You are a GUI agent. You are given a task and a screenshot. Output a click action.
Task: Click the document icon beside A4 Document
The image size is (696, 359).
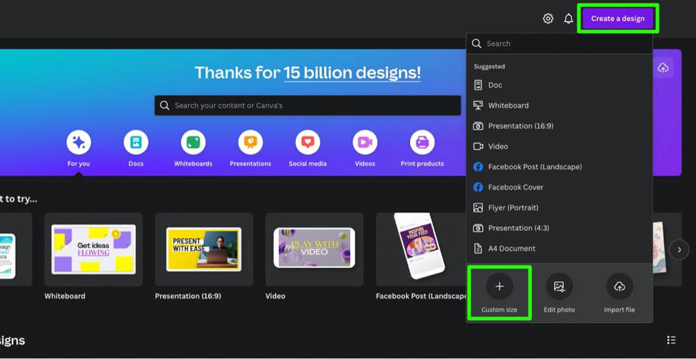pos(478,248)
